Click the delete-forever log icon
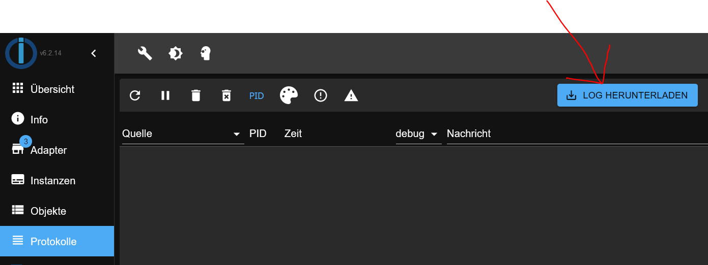This screenshot has width=708, height=265. click(x=226, y=95)
